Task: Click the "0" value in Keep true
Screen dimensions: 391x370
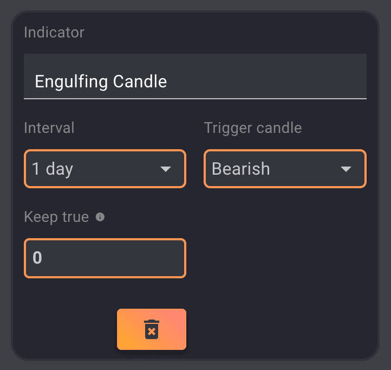Action: point(37,258)
